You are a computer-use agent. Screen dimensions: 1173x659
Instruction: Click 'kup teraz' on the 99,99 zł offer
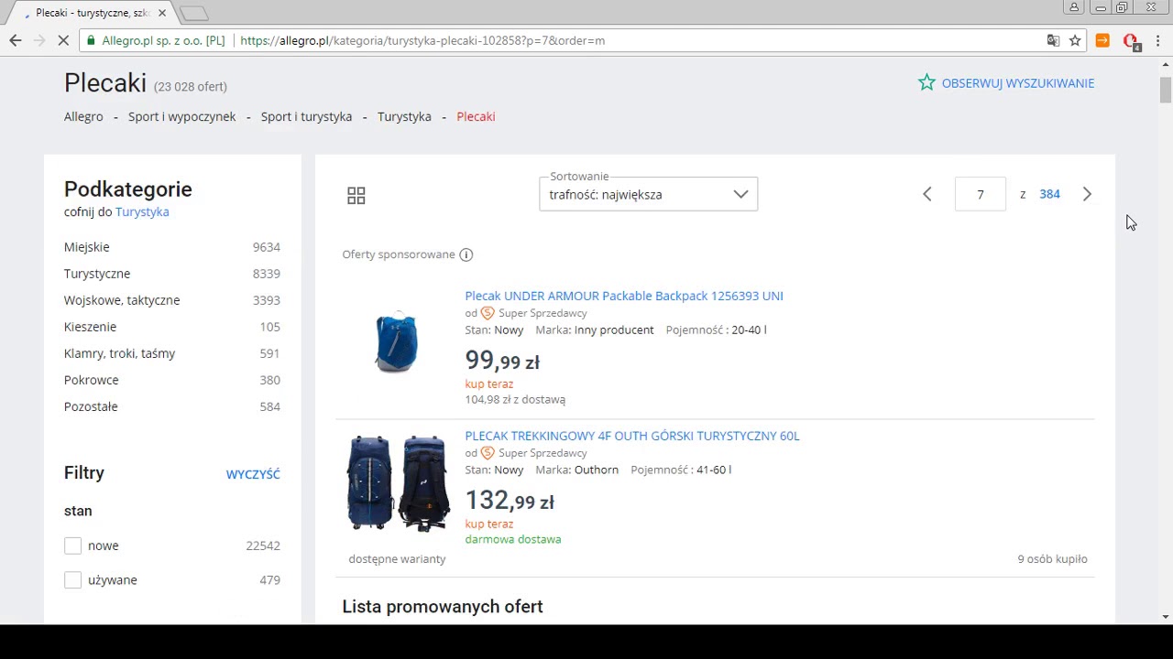[x=489, y=384]
